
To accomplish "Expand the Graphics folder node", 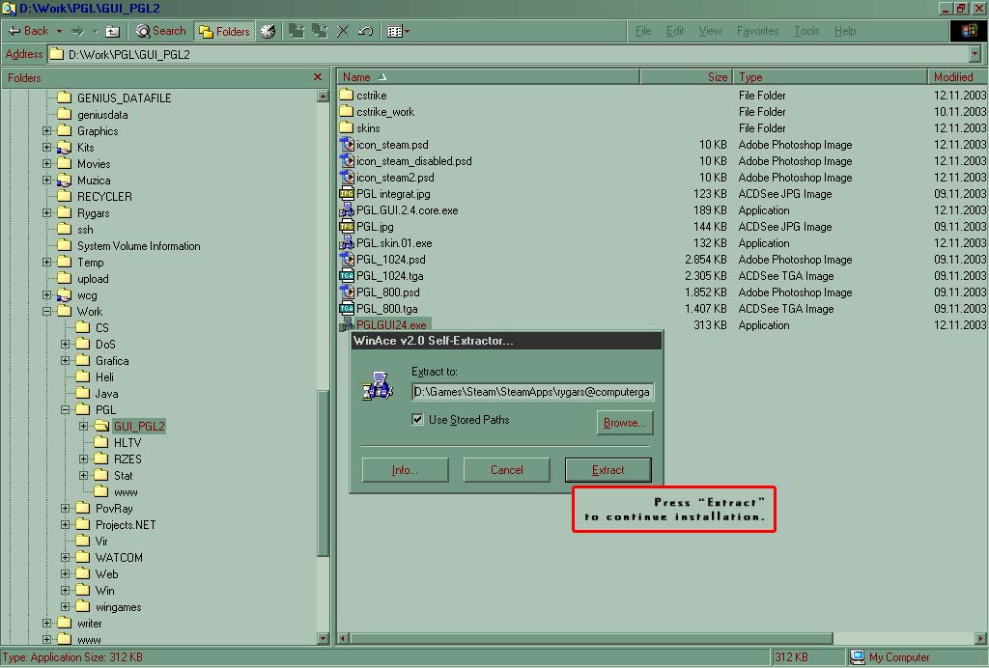I will [x=46, y=131].
